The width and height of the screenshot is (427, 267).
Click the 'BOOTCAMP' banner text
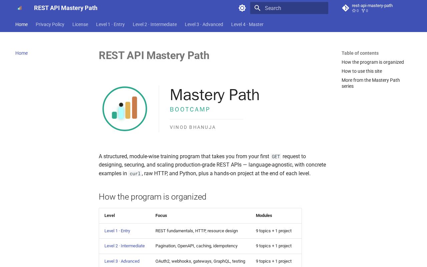tap(190, 109)
